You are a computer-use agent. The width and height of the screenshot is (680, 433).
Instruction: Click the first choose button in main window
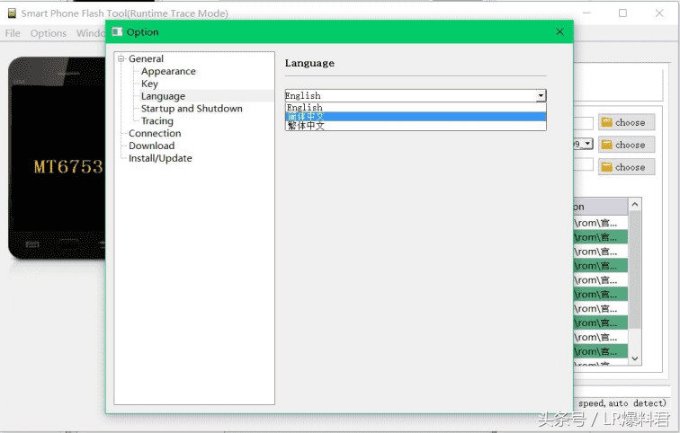click(x=626, y=122)
